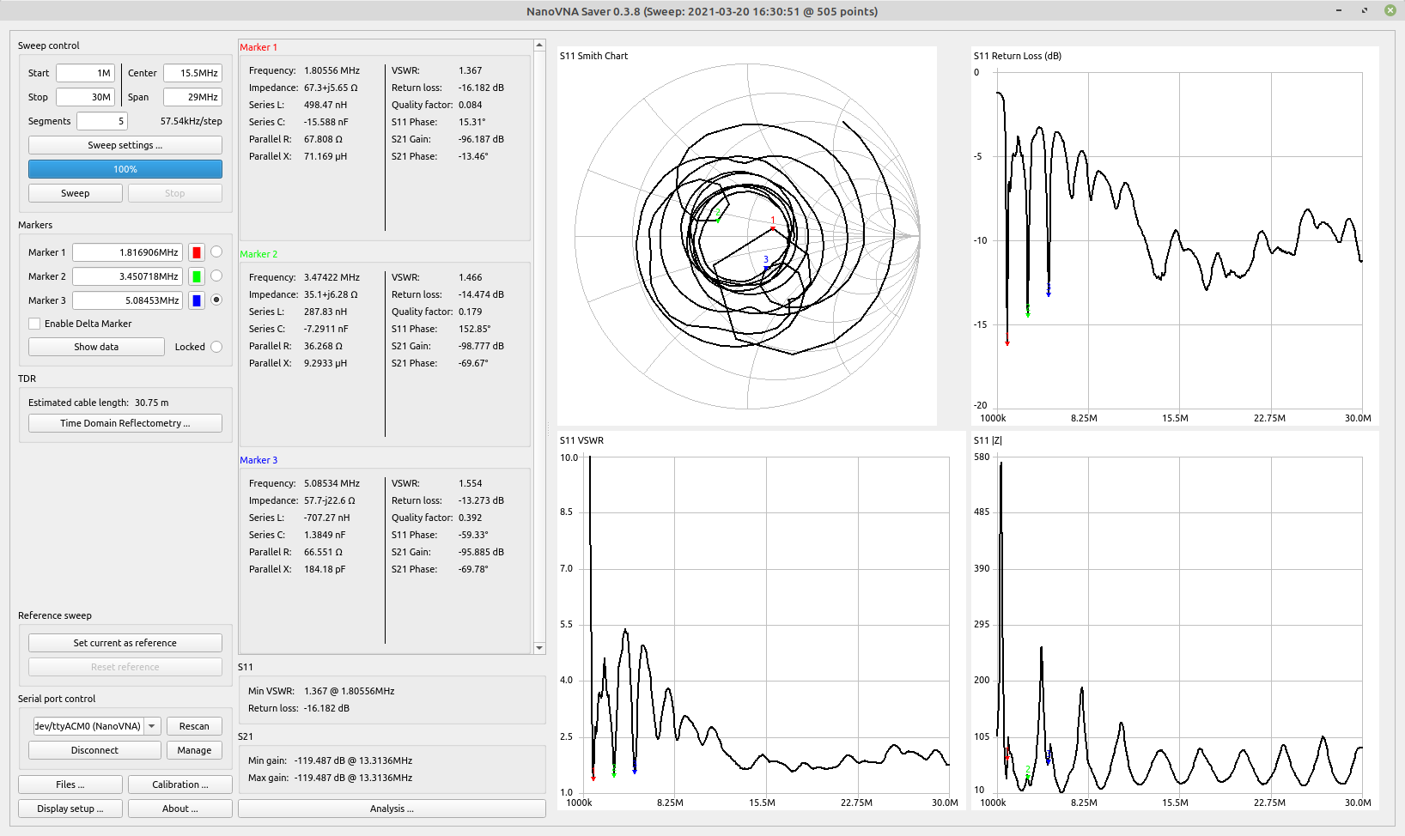Screen dimensions: 1405x836
Task: Click red marker 1 on Smith Chart
Action: click(x=773, y=228)
